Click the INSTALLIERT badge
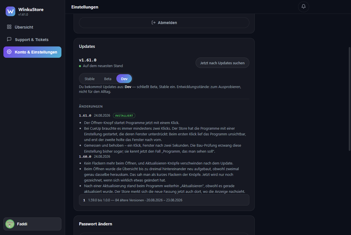 (124, 116)
